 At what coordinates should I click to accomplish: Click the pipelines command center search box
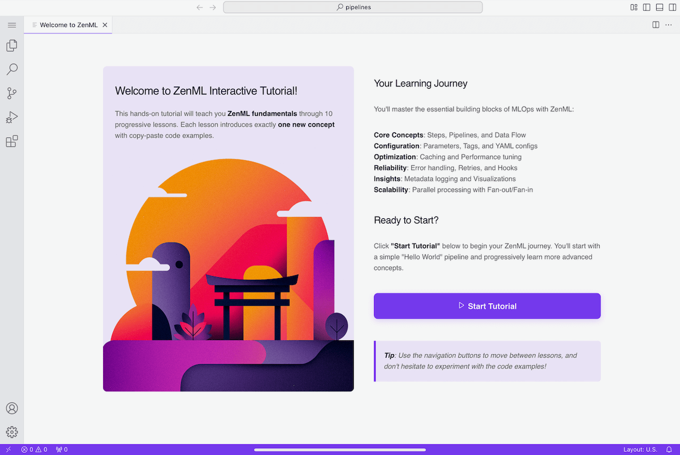pos(353,7)
